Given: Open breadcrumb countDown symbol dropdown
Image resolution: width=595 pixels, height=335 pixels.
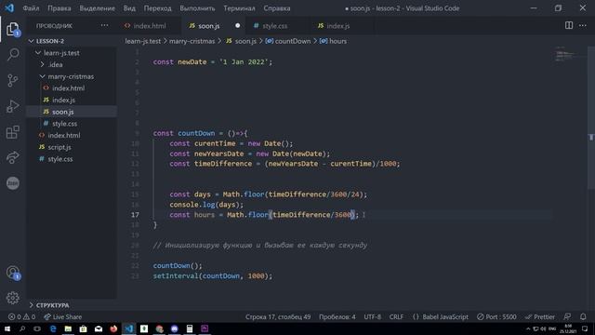Looking at the screenshot, I should point(288,41).
